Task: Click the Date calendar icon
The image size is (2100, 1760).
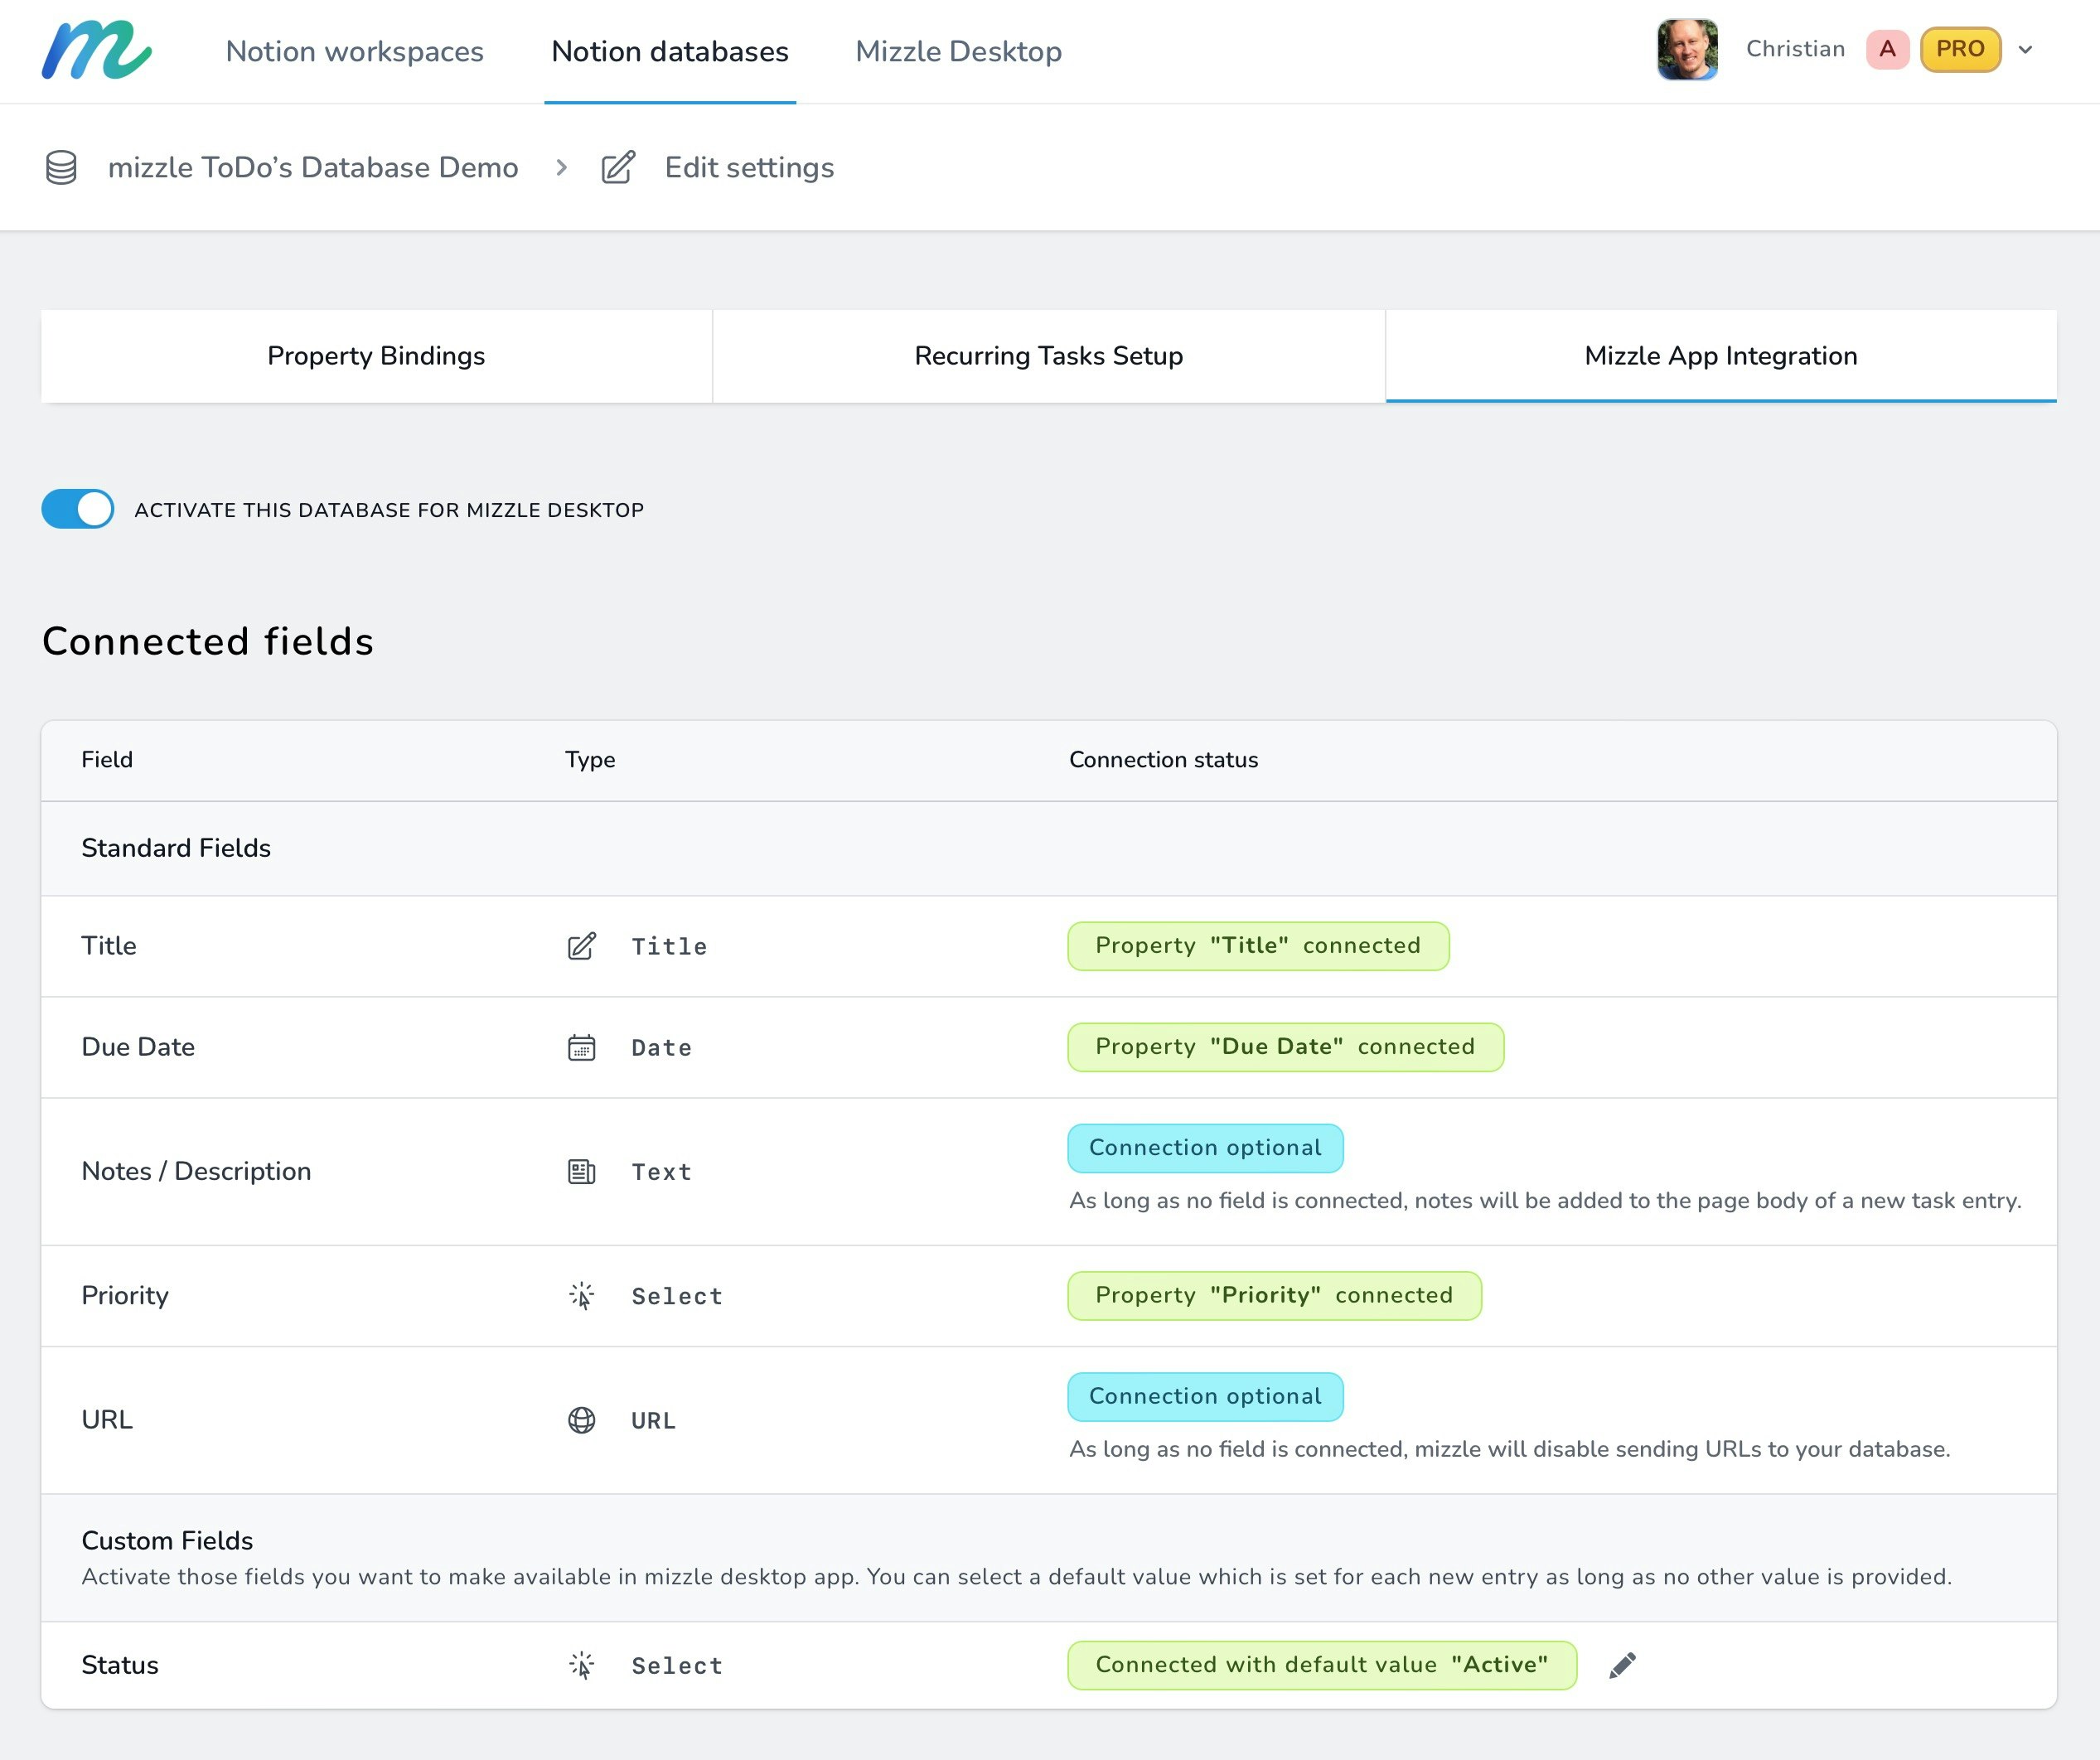Action: click(x=582, y=1047)
